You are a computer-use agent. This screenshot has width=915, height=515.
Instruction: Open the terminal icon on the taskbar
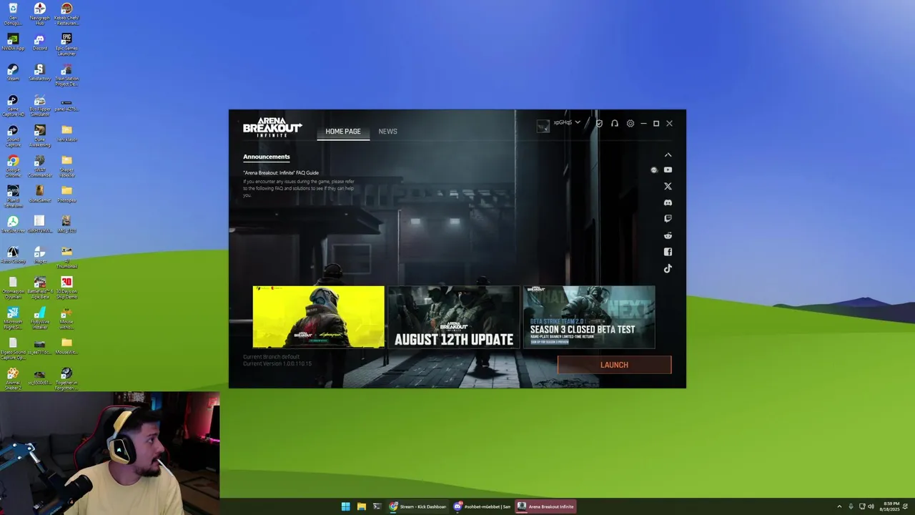click(377, 506)
